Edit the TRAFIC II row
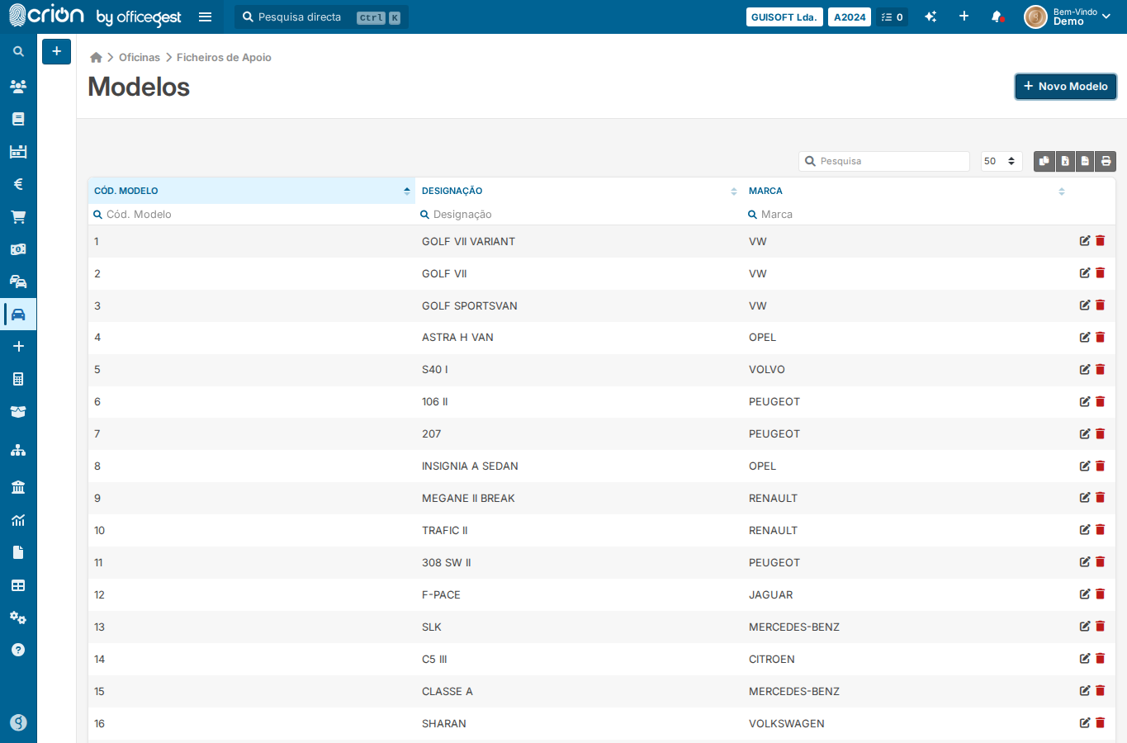Screen dimensions: 1127x743 pos(1085,530)
